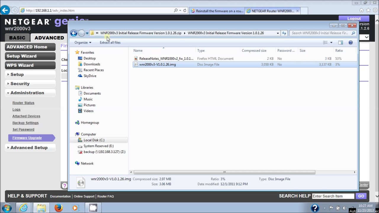Switch to the ADVANCED tab

[49, 38]
